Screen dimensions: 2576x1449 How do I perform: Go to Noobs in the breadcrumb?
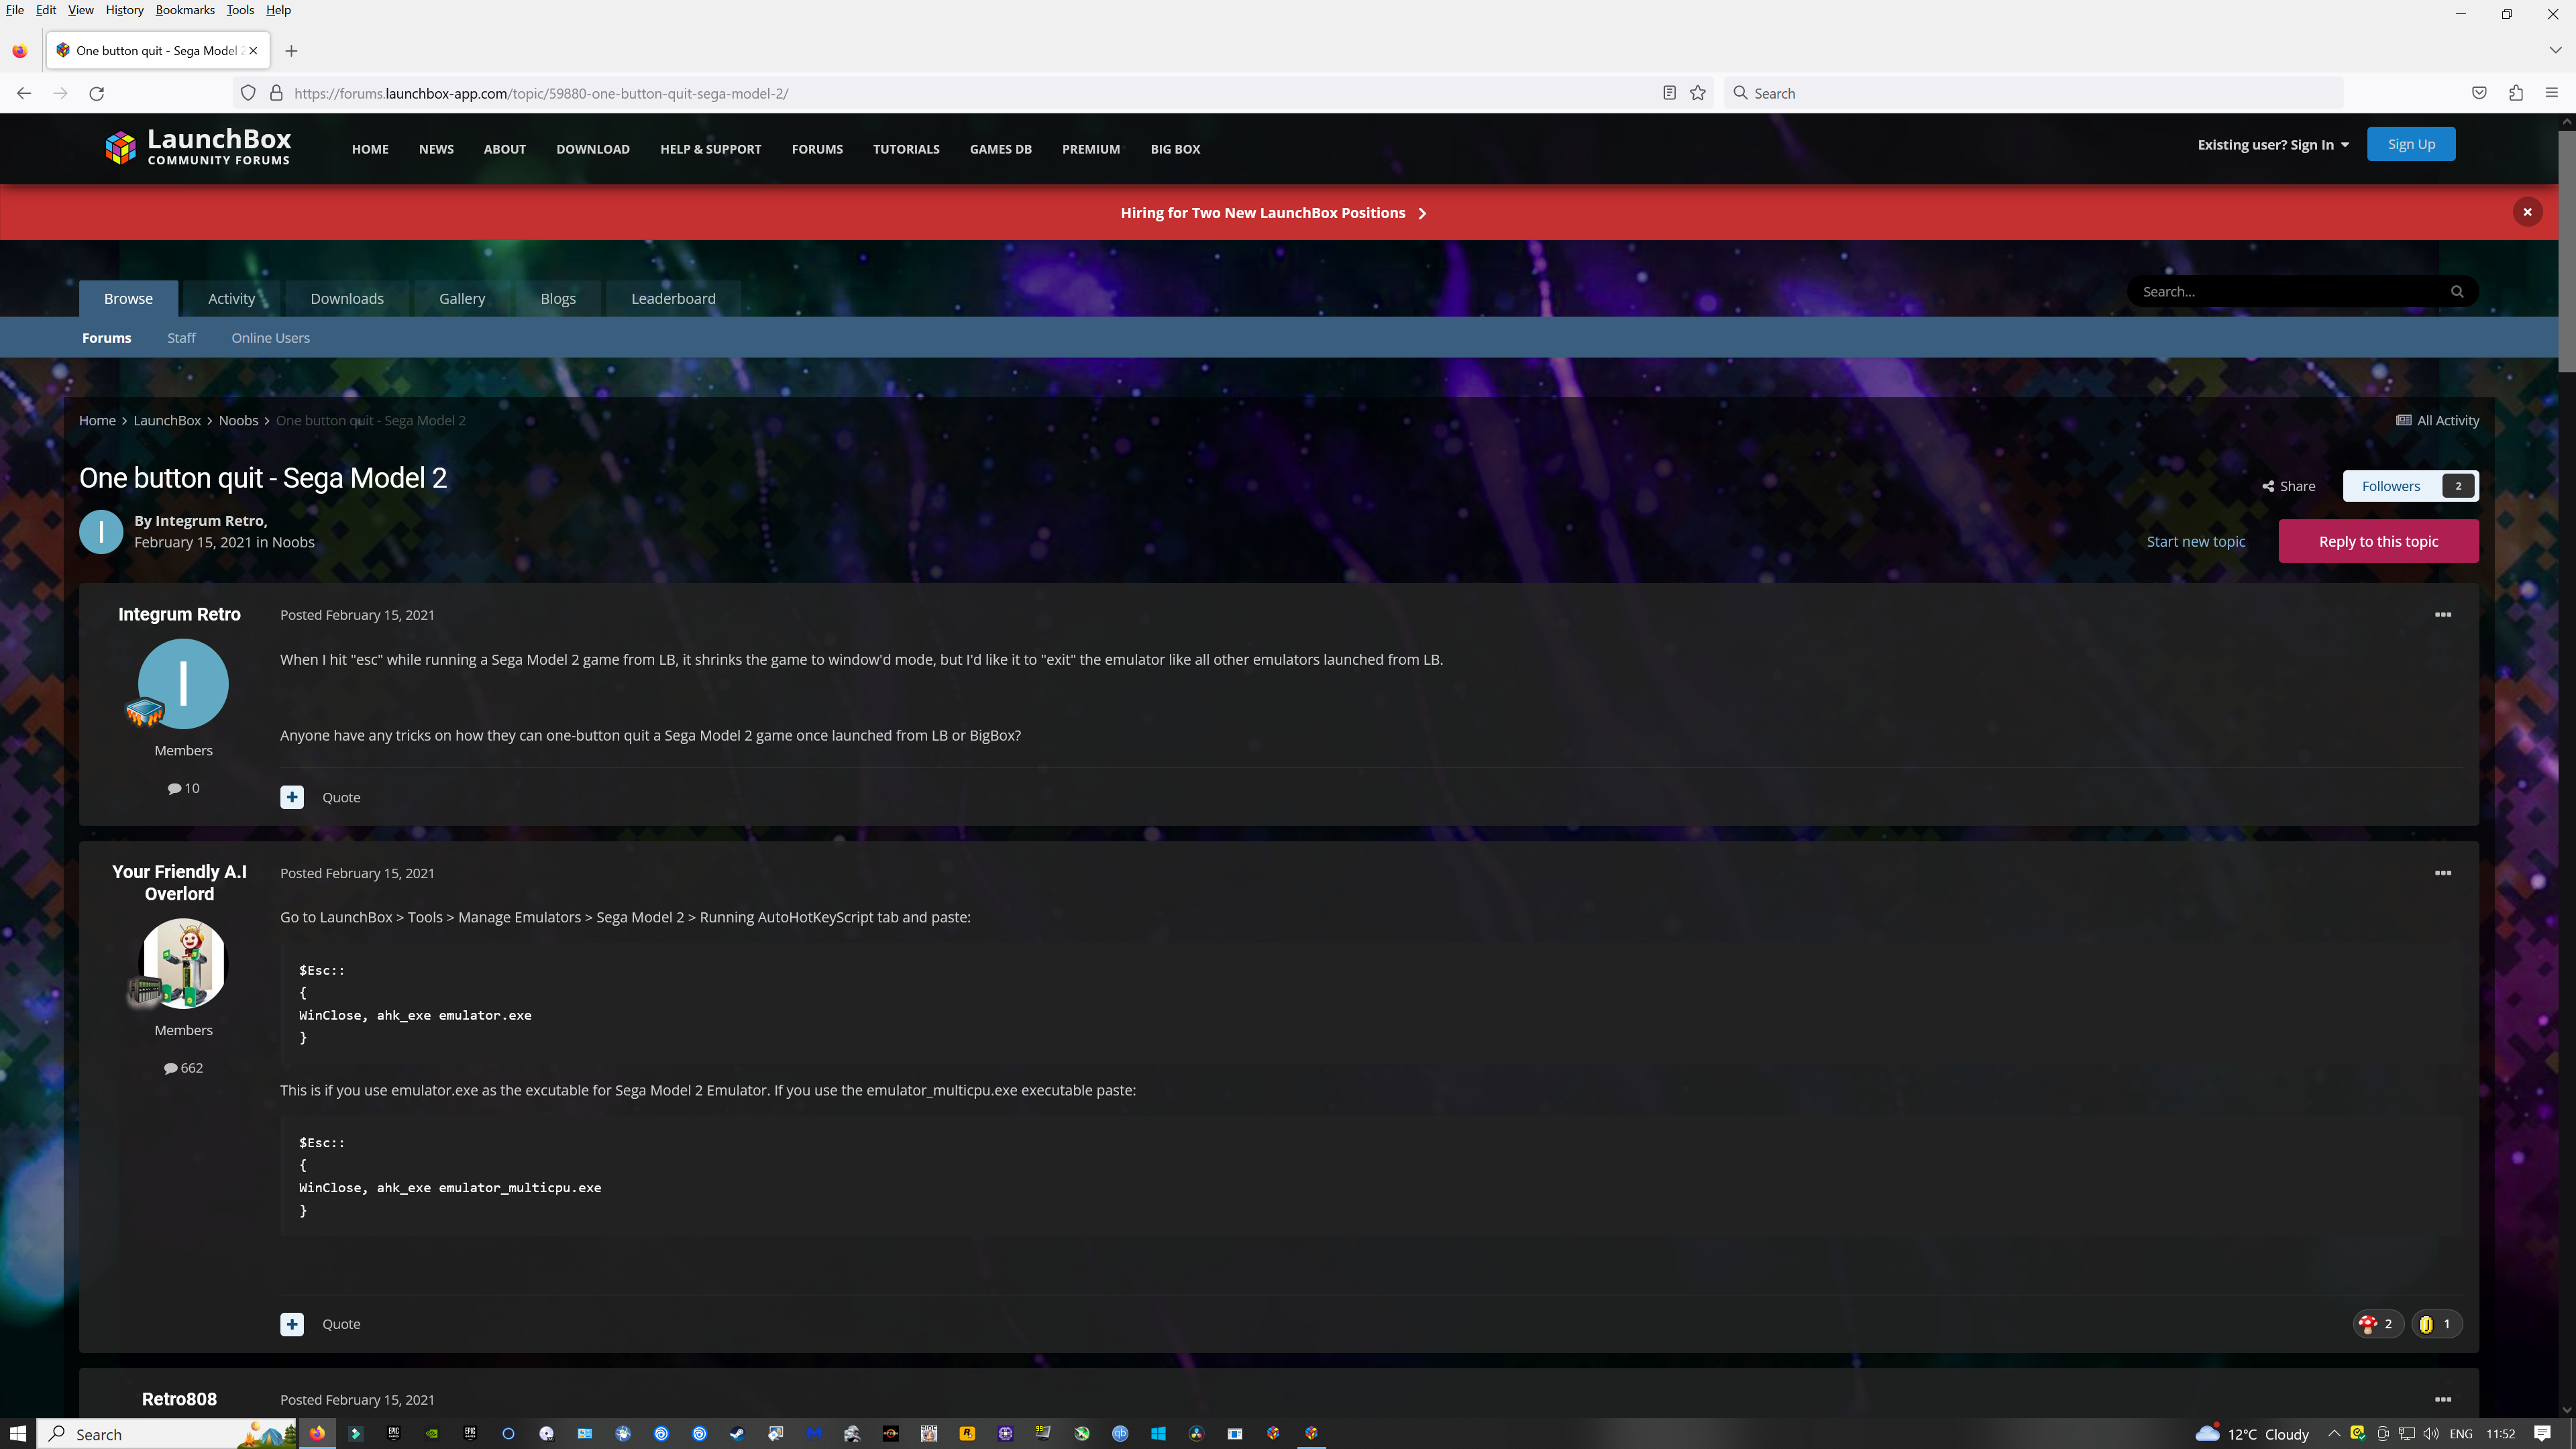[238, 420]
